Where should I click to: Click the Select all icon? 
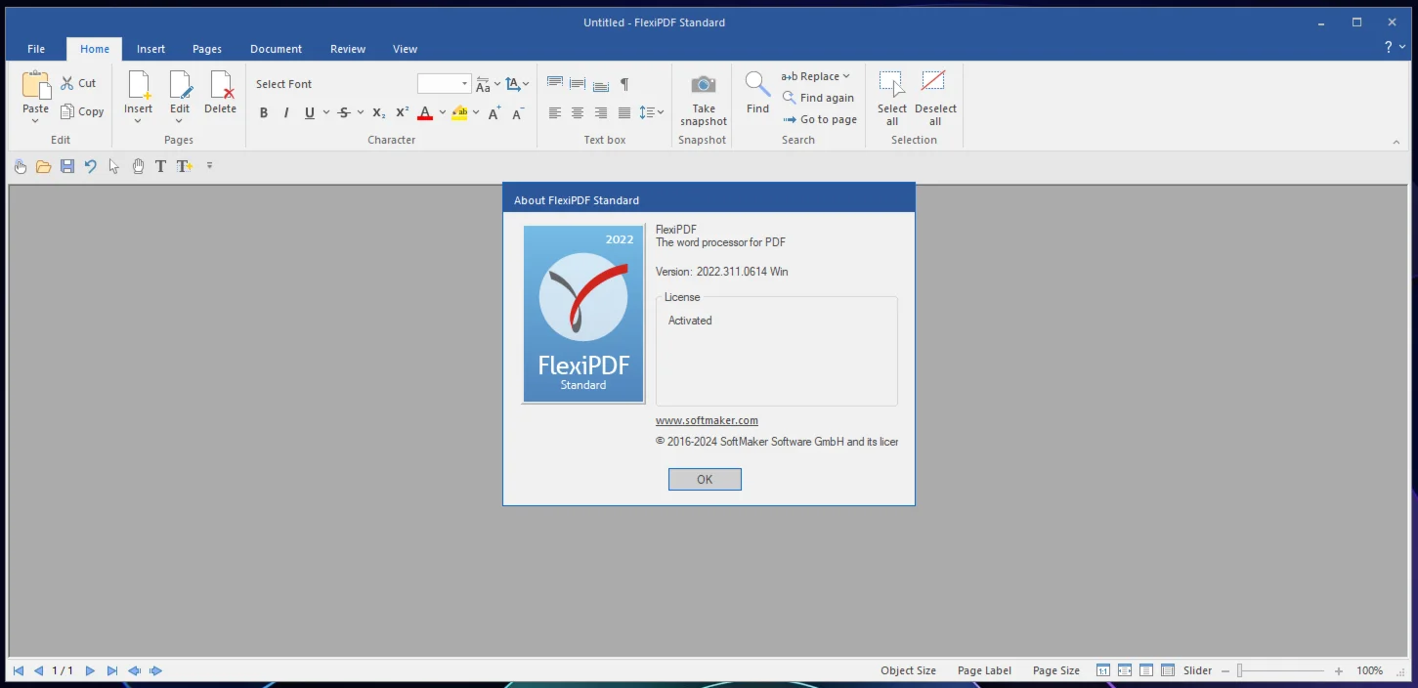[x=891, y=84]
